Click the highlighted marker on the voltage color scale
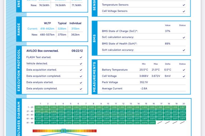 pyautogui.click(x=63, y=131)
